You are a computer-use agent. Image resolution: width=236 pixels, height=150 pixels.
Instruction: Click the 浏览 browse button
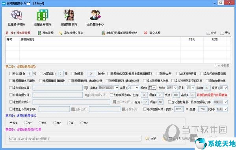(151, 139)
